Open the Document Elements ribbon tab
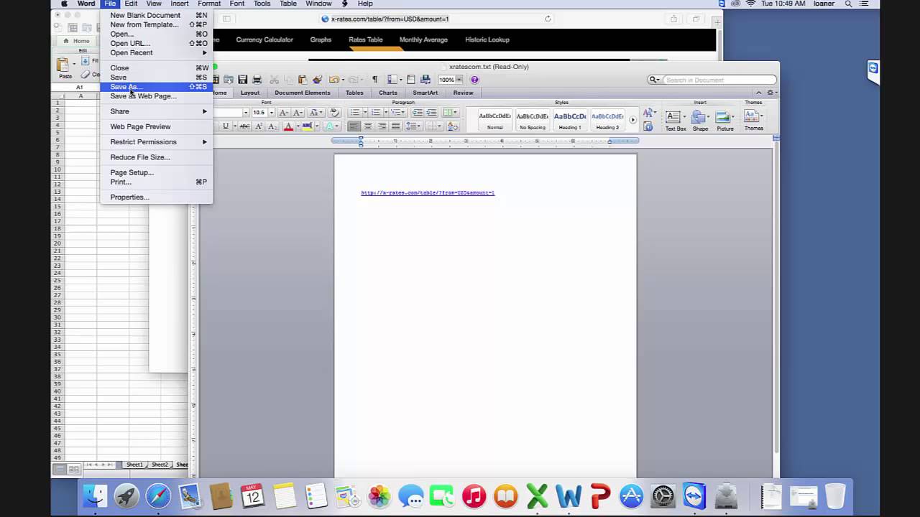 point(303,93)
